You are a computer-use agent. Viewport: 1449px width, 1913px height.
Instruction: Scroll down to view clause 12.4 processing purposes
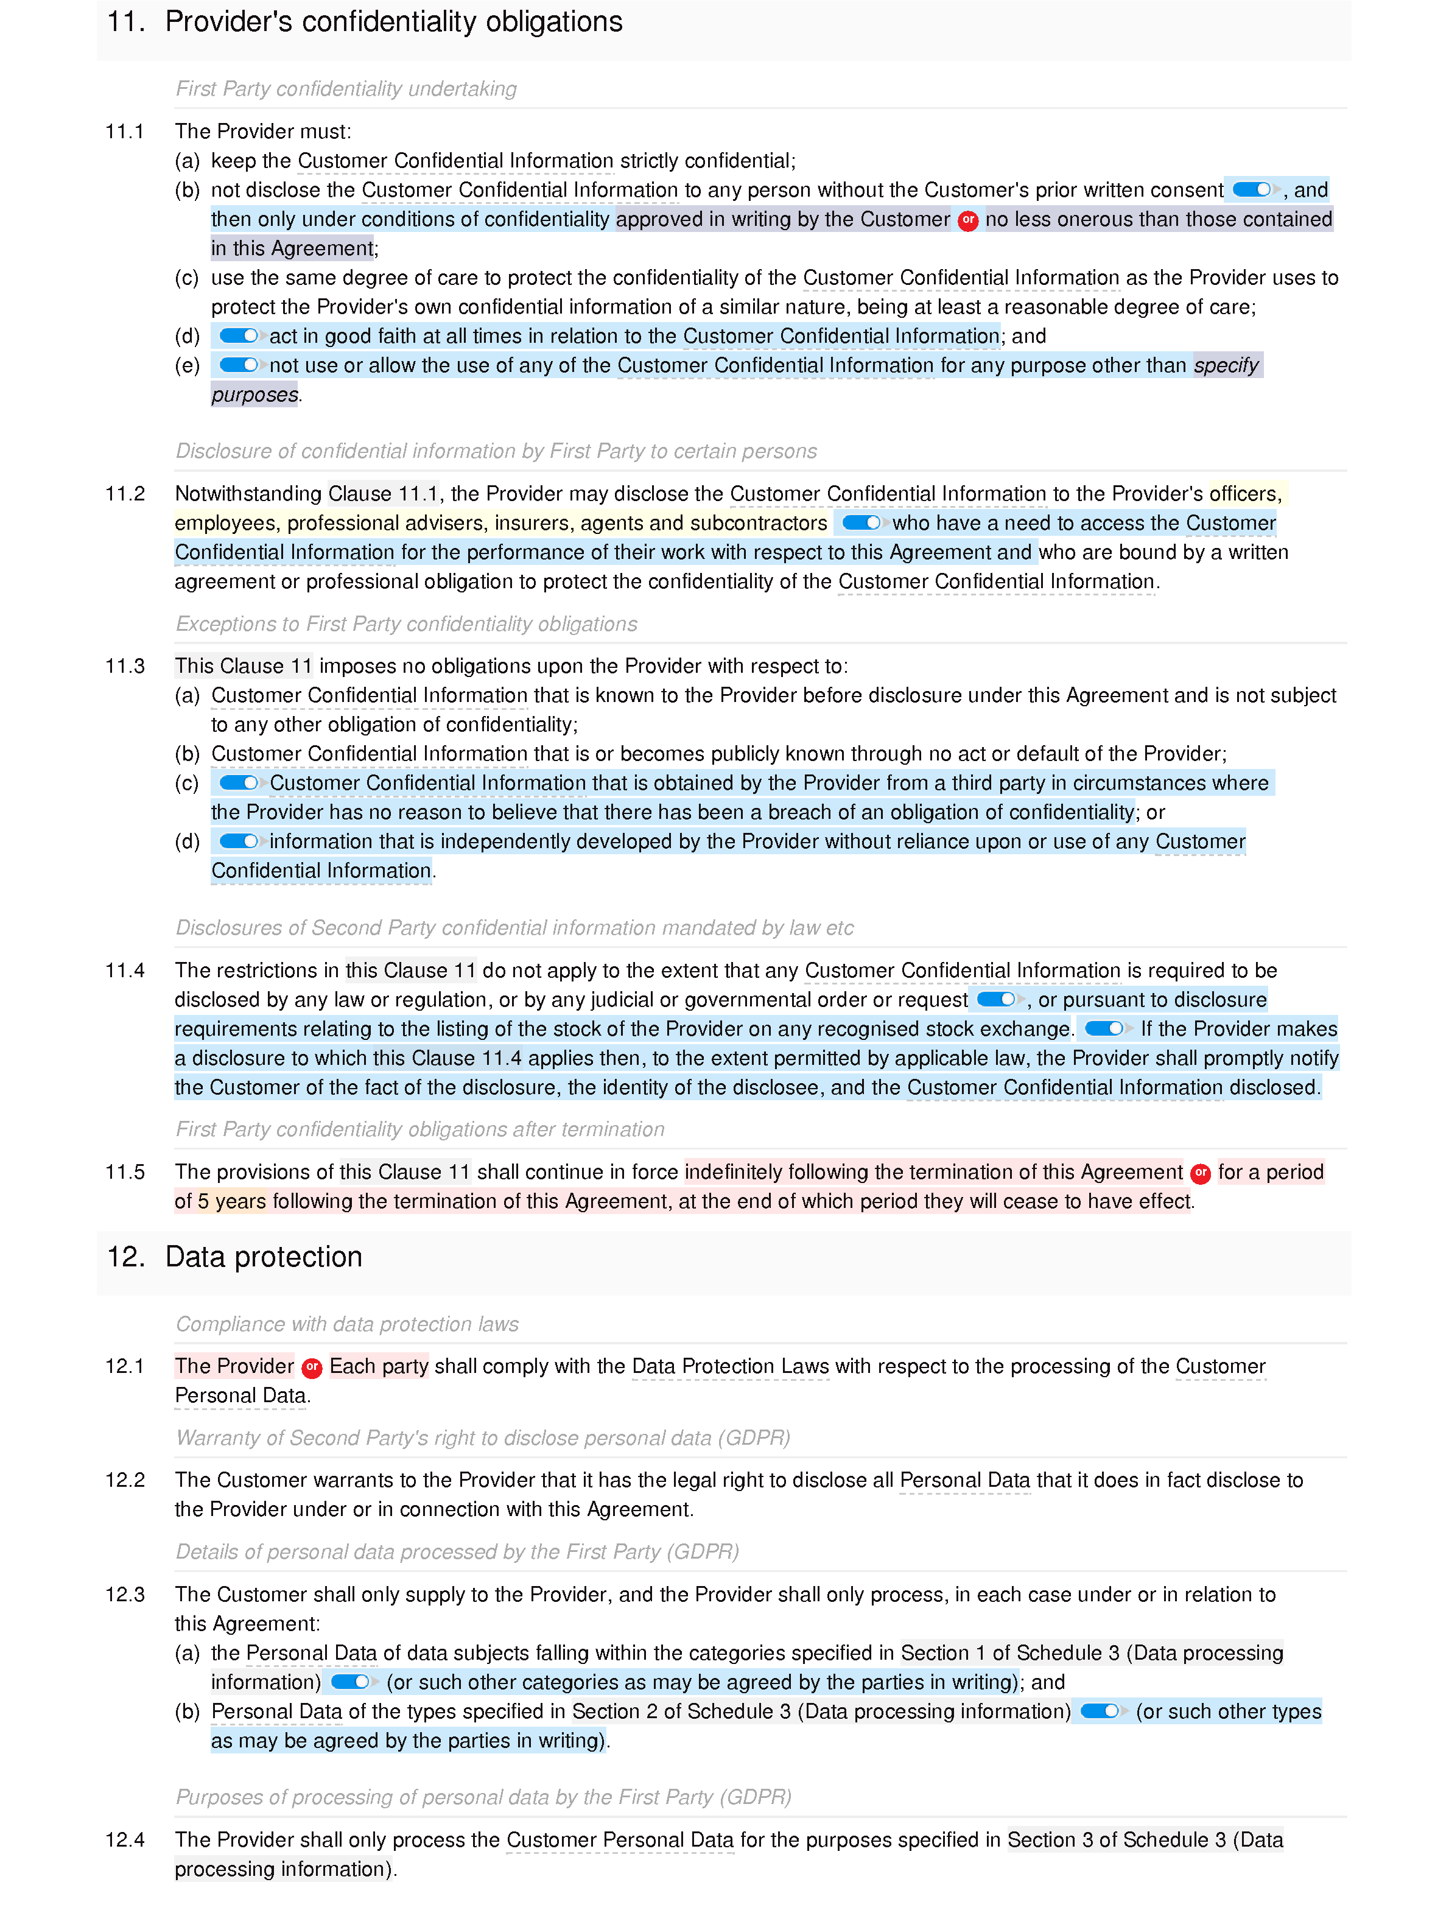[x=724, y=1857]
